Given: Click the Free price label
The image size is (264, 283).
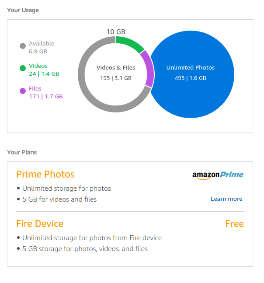Looking at the screenshot, I should click(234, 224).
